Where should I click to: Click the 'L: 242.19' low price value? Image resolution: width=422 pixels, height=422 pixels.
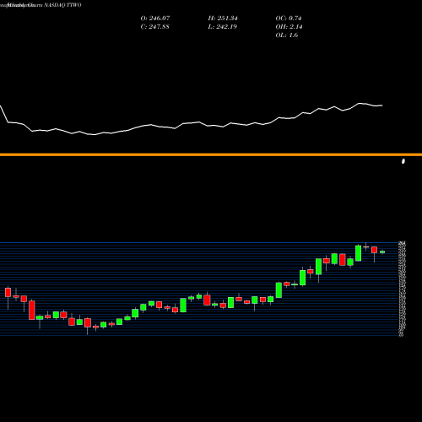click(x=222, y=27)
